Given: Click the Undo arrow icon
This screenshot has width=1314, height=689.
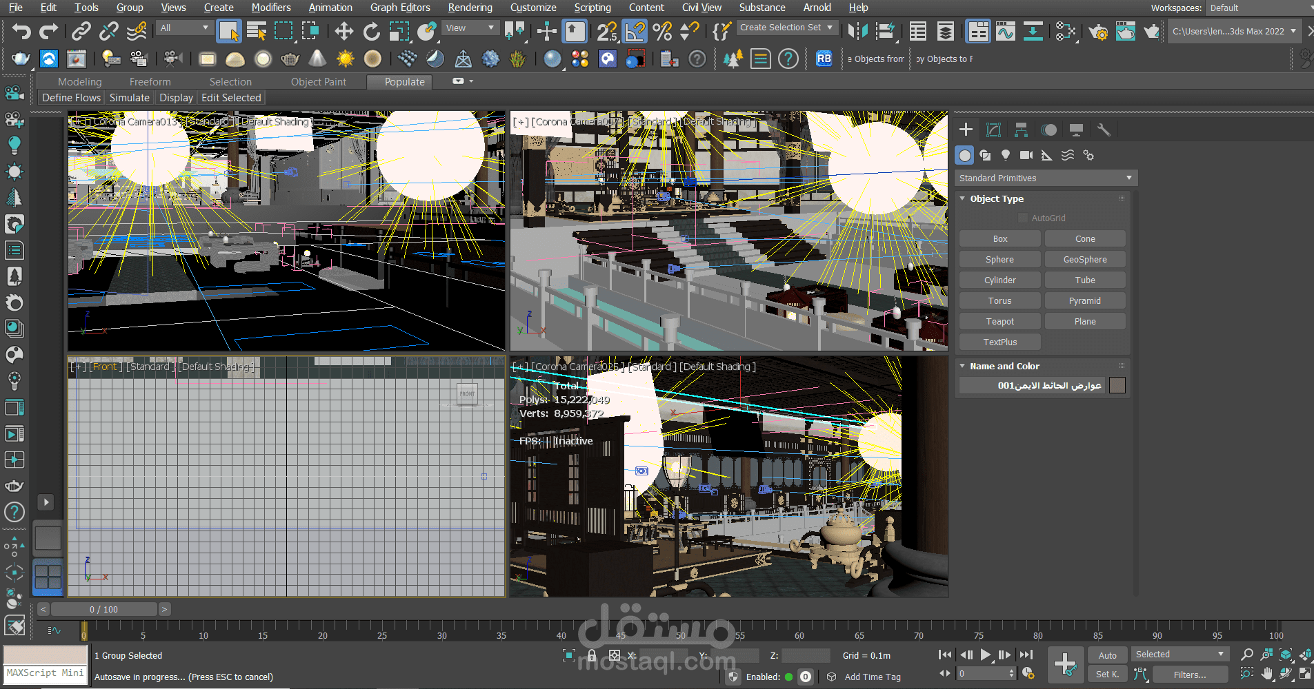Looking at the screenshot, I should click(x=21, y=32).
